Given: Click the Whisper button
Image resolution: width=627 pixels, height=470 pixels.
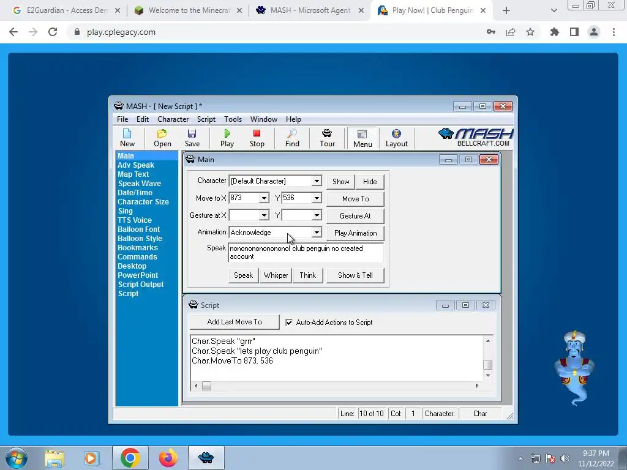Looking at the screenshot, I should pyautogui.click(x=276, y=275).
